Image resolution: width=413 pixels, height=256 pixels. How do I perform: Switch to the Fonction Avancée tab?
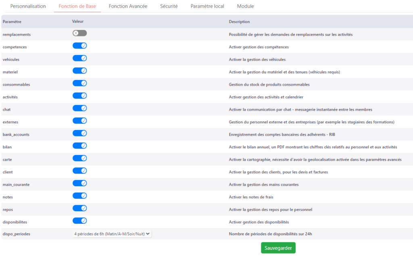tap(128, 6)
